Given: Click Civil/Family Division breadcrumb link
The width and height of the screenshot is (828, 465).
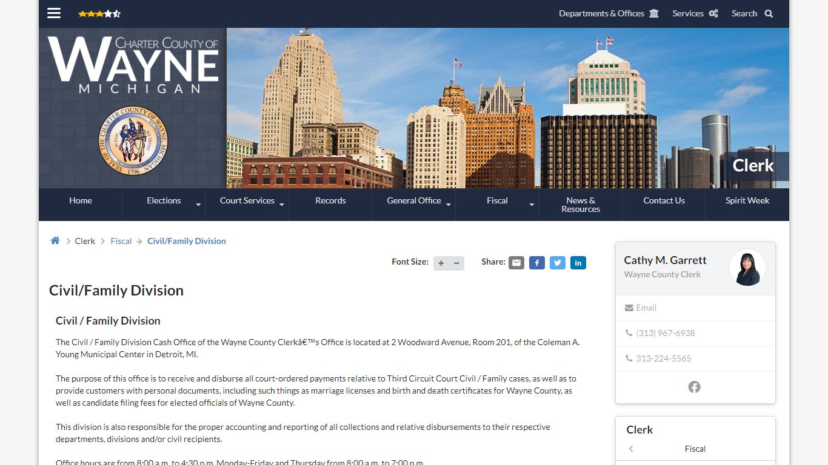Looking at the screenshot, I should [187, 241].
